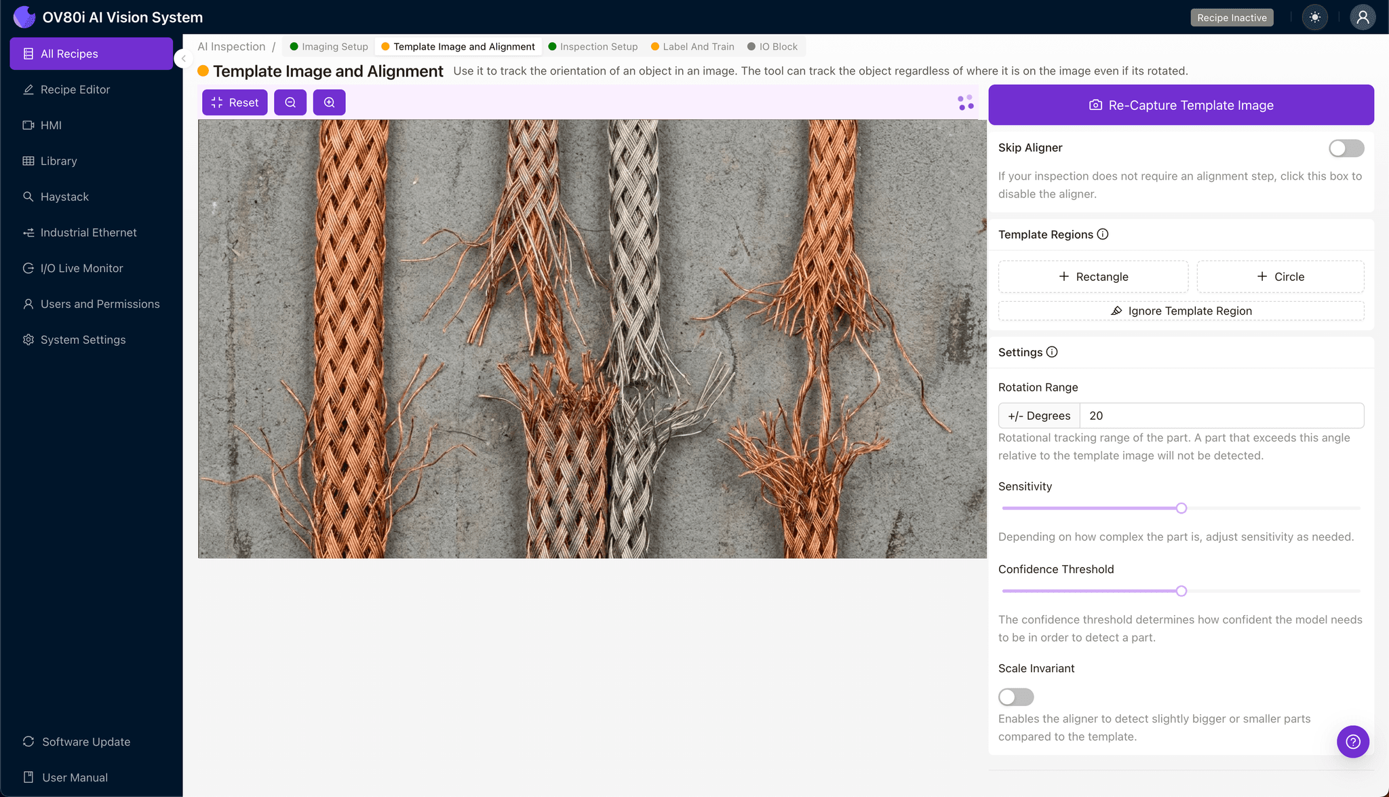Click the zoom out magnifier icon
The image size is (1389, 797).
(x=290, y=102)
